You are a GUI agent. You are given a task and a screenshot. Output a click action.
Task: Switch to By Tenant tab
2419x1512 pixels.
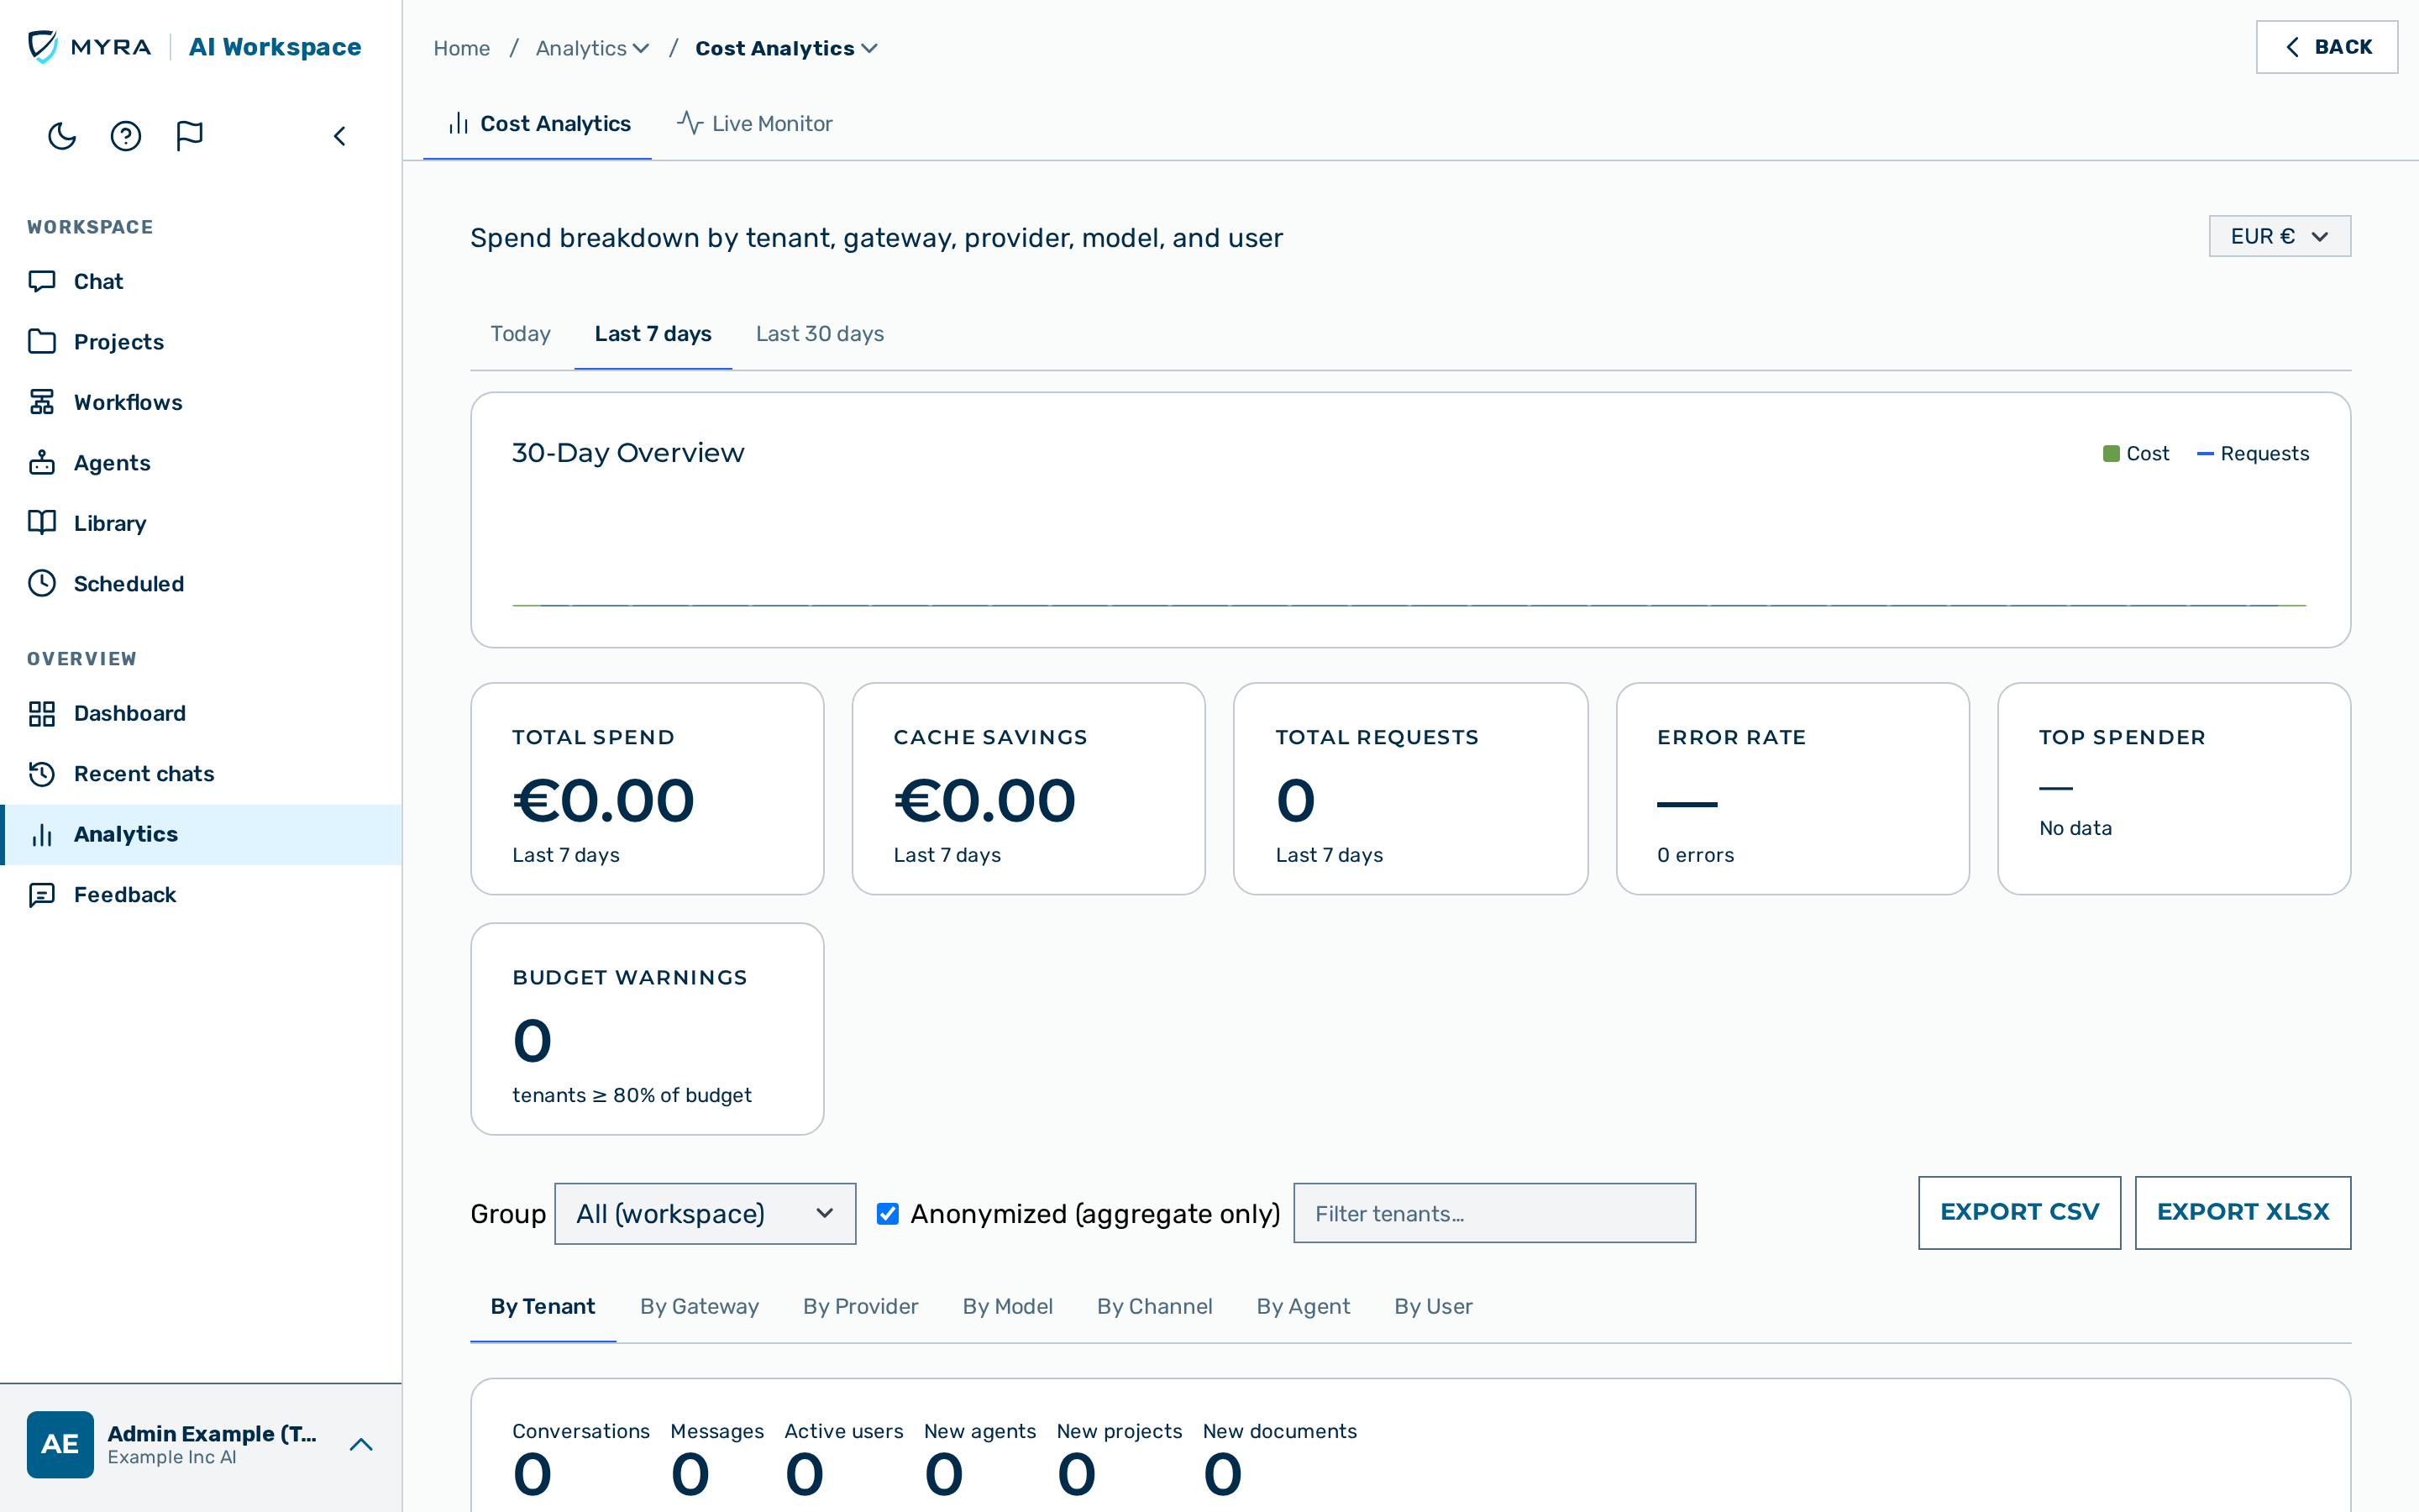[543, 1306]
